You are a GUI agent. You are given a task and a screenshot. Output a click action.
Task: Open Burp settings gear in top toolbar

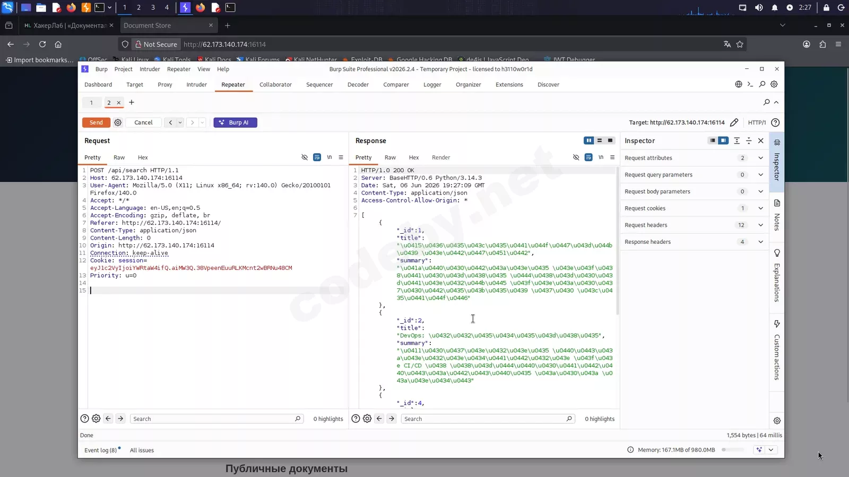(774, 84)
